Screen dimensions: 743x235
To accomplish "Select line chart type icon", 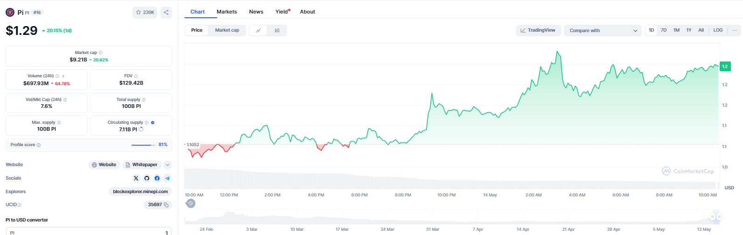I will coord(259,30).
